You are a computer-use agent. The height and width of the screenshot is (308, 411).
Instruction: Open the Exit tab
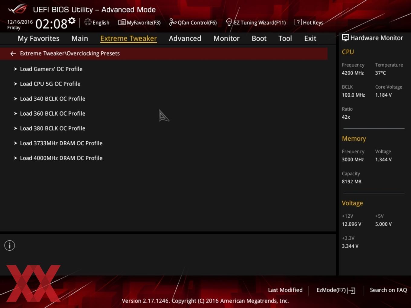pyautogui.click(x=310, y=38)
